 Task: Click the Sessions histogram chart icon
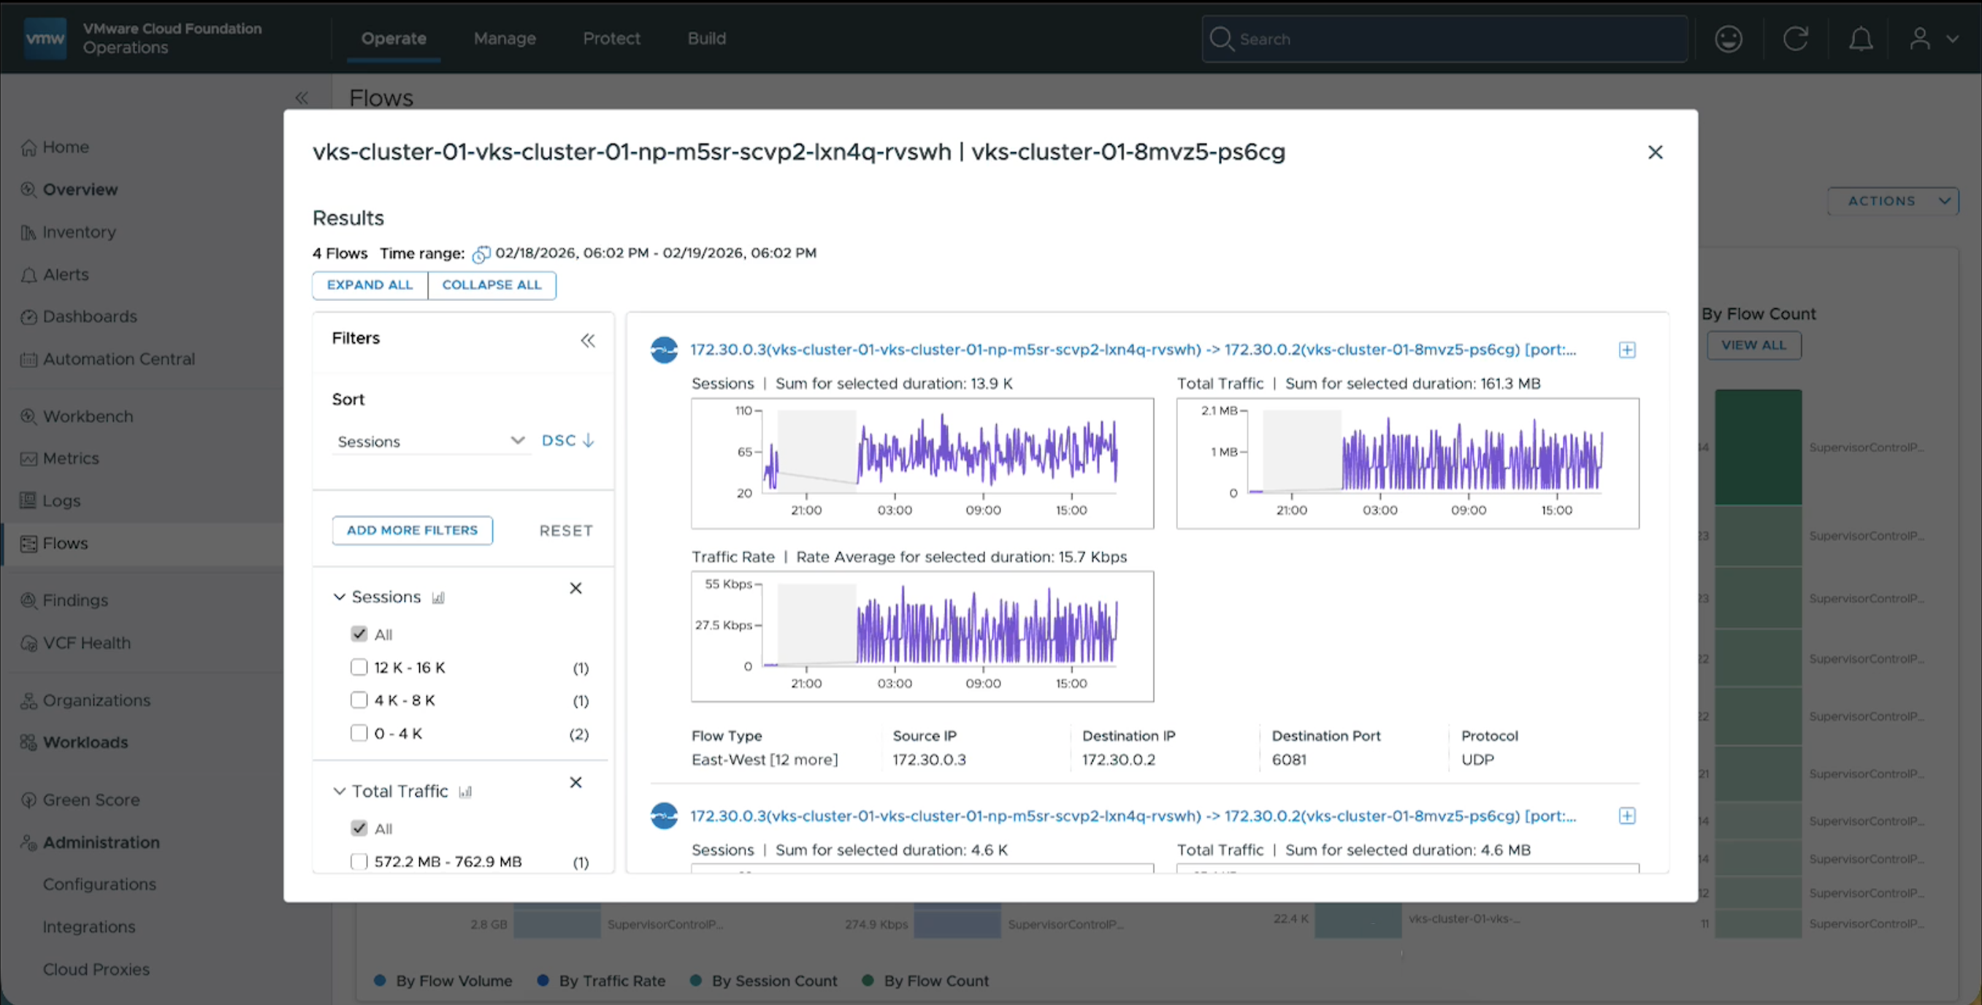click(437, 598)
